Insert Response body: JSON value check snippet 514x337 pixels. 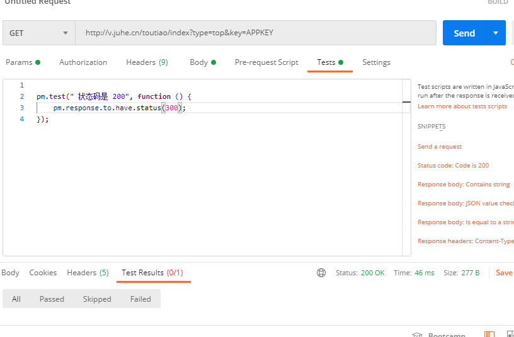[466, 203]
